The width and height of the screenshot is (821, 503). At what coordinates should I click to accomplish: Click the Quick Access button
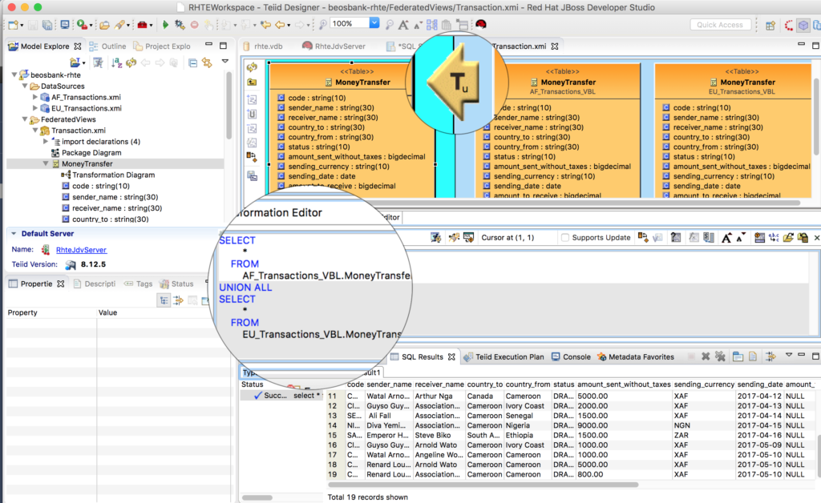[x=720, y=24]
